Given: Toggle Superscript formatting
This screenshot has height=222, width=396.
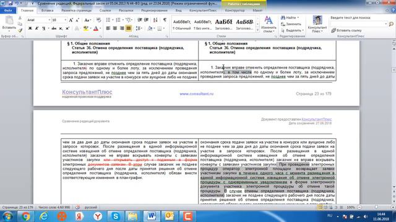Looking at the screenshot, I should coord(67,28).
